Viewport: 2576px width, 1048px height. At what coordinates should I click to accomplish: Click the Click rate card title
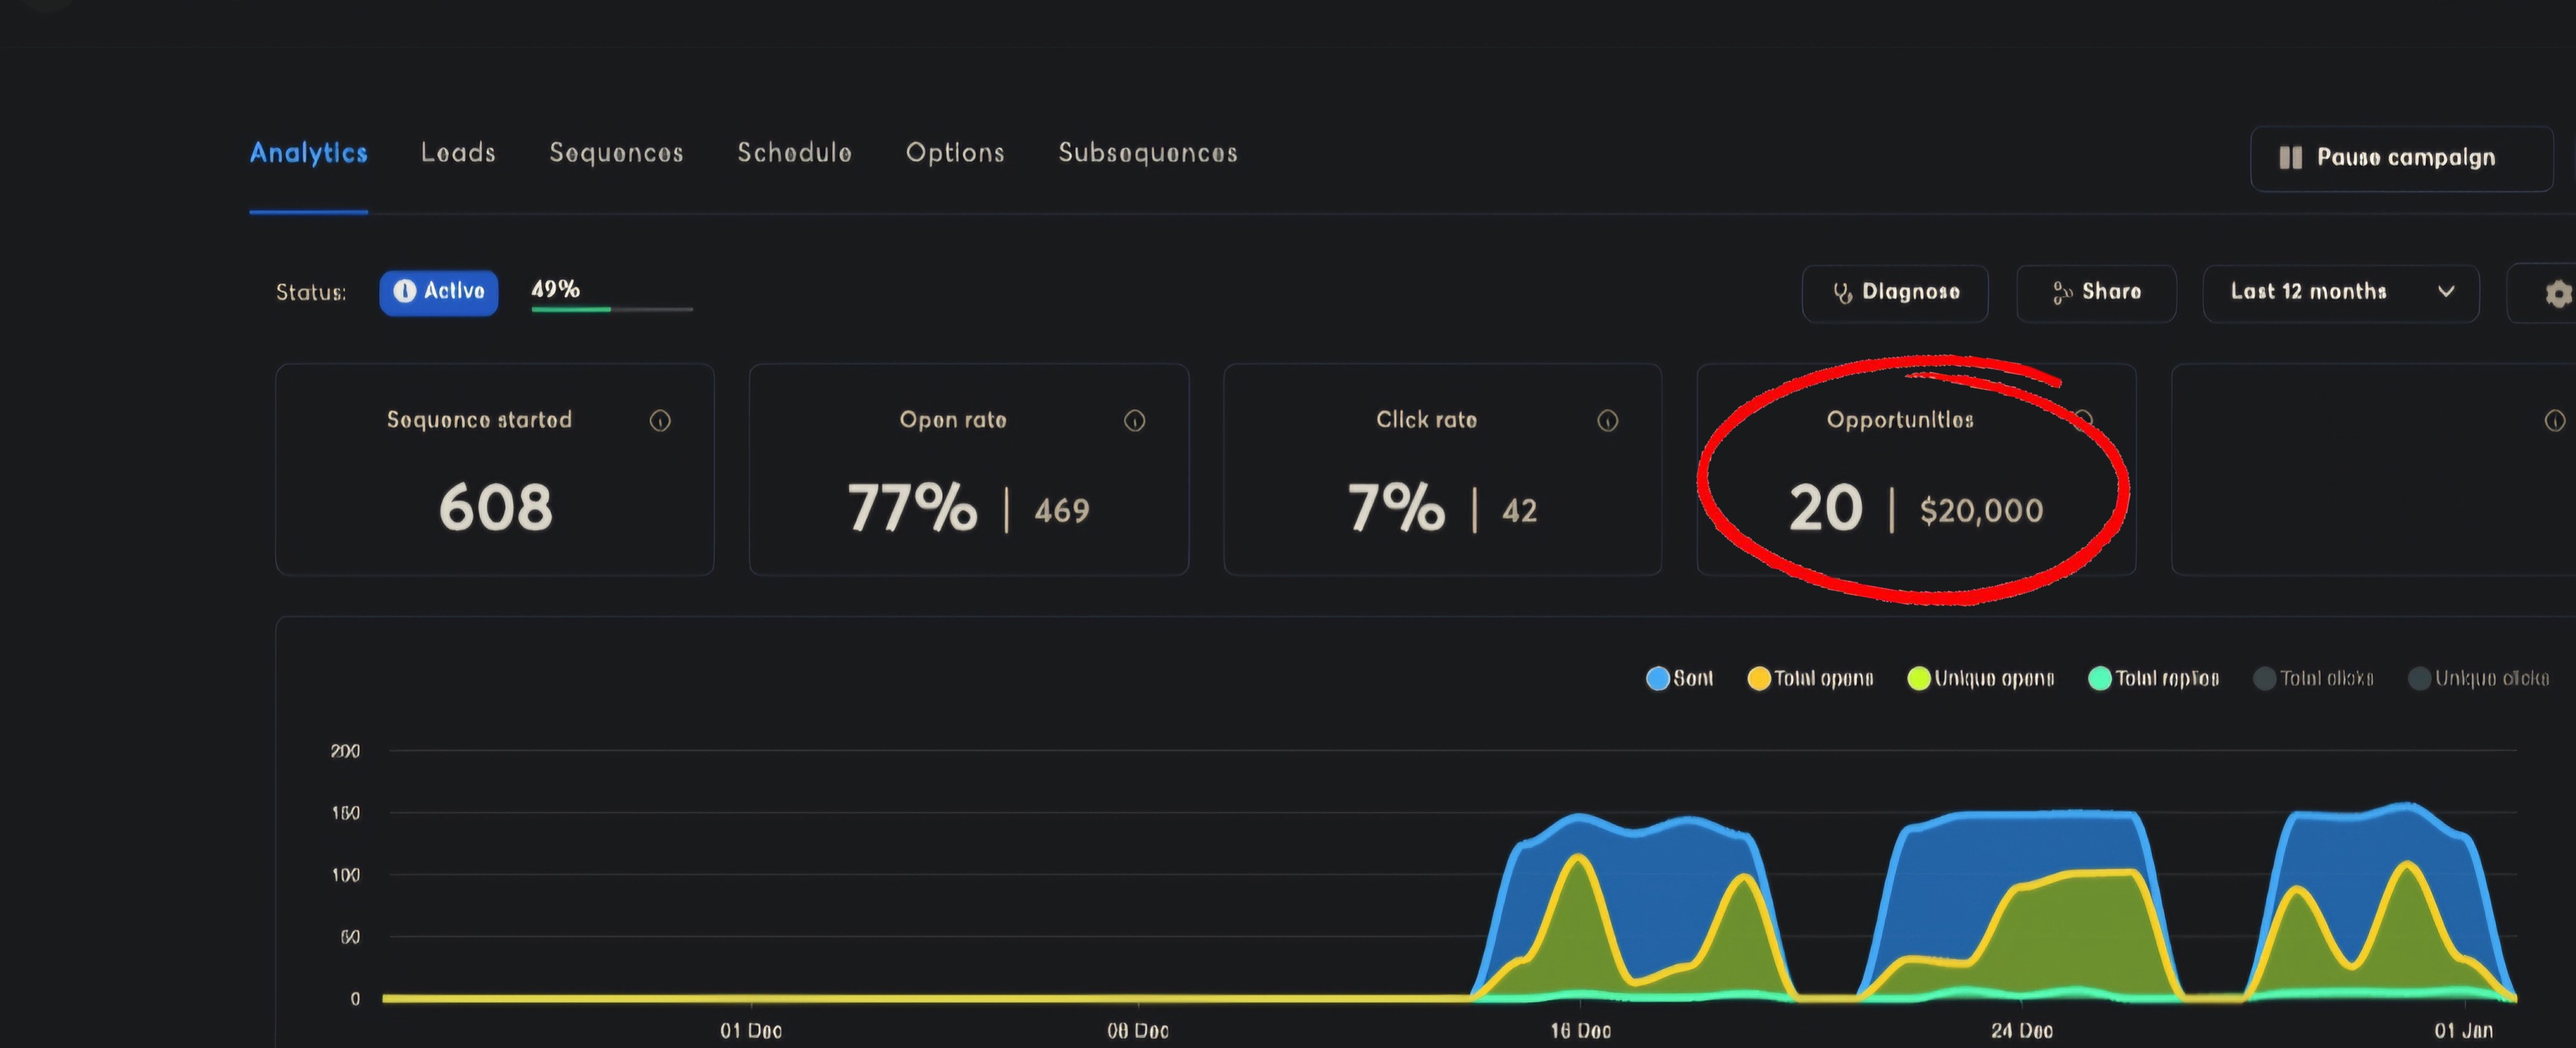tap(1426, 420)
